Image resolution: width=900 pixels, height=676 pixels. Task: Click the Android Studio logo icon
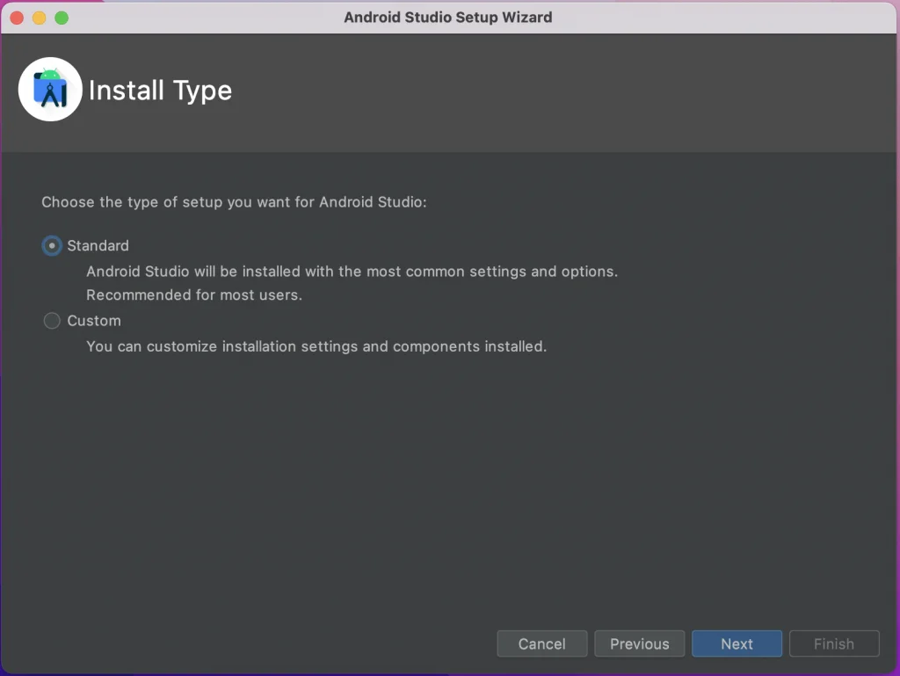click(50, 89)
